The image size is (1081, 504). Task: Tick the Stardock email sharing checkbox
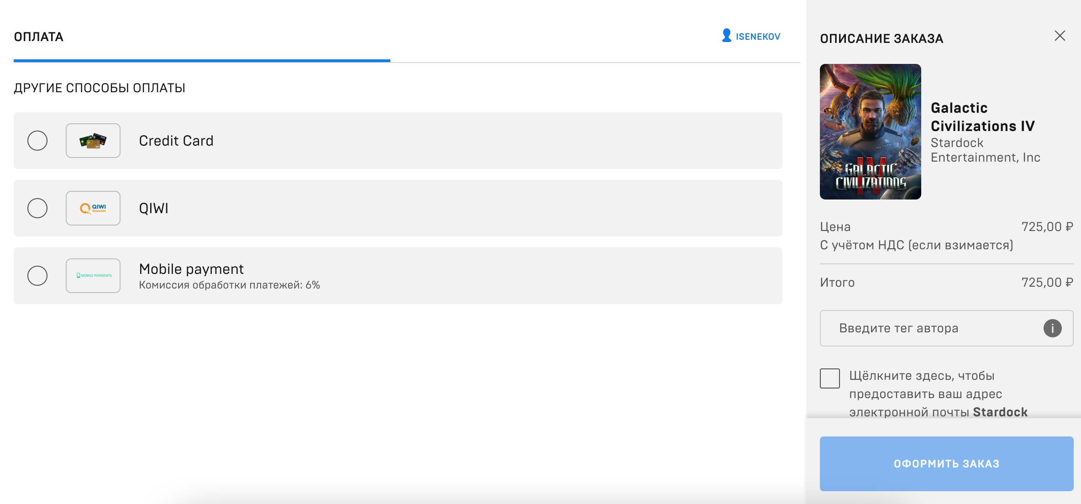830,378
